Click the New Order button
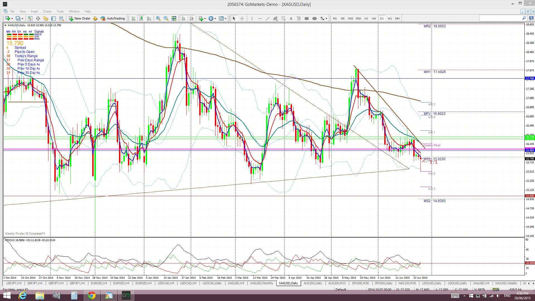This screenshot has height=301, width=535. click(80, 18)
